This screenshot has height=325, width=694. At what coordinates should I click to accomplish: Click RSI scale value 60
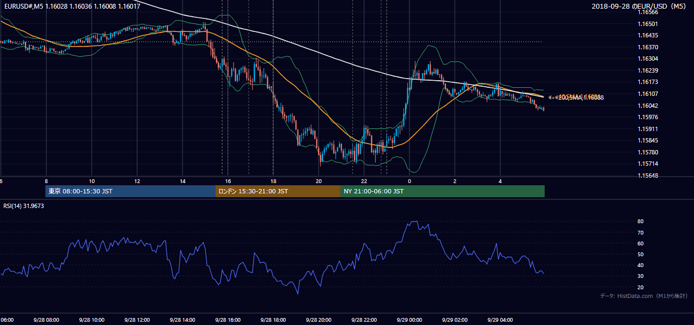(x=641, y=243)
